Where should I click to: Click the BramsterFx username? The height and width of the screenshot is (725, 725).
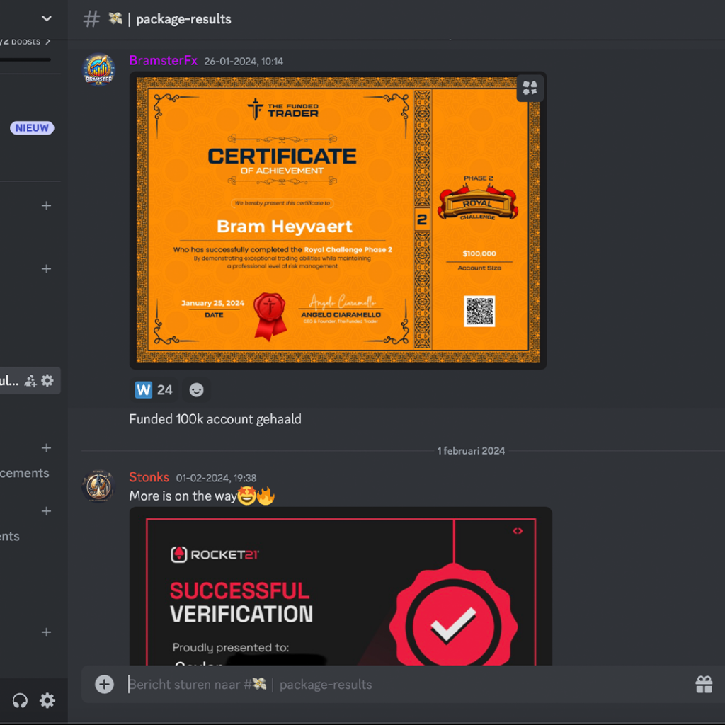(164, 61)
